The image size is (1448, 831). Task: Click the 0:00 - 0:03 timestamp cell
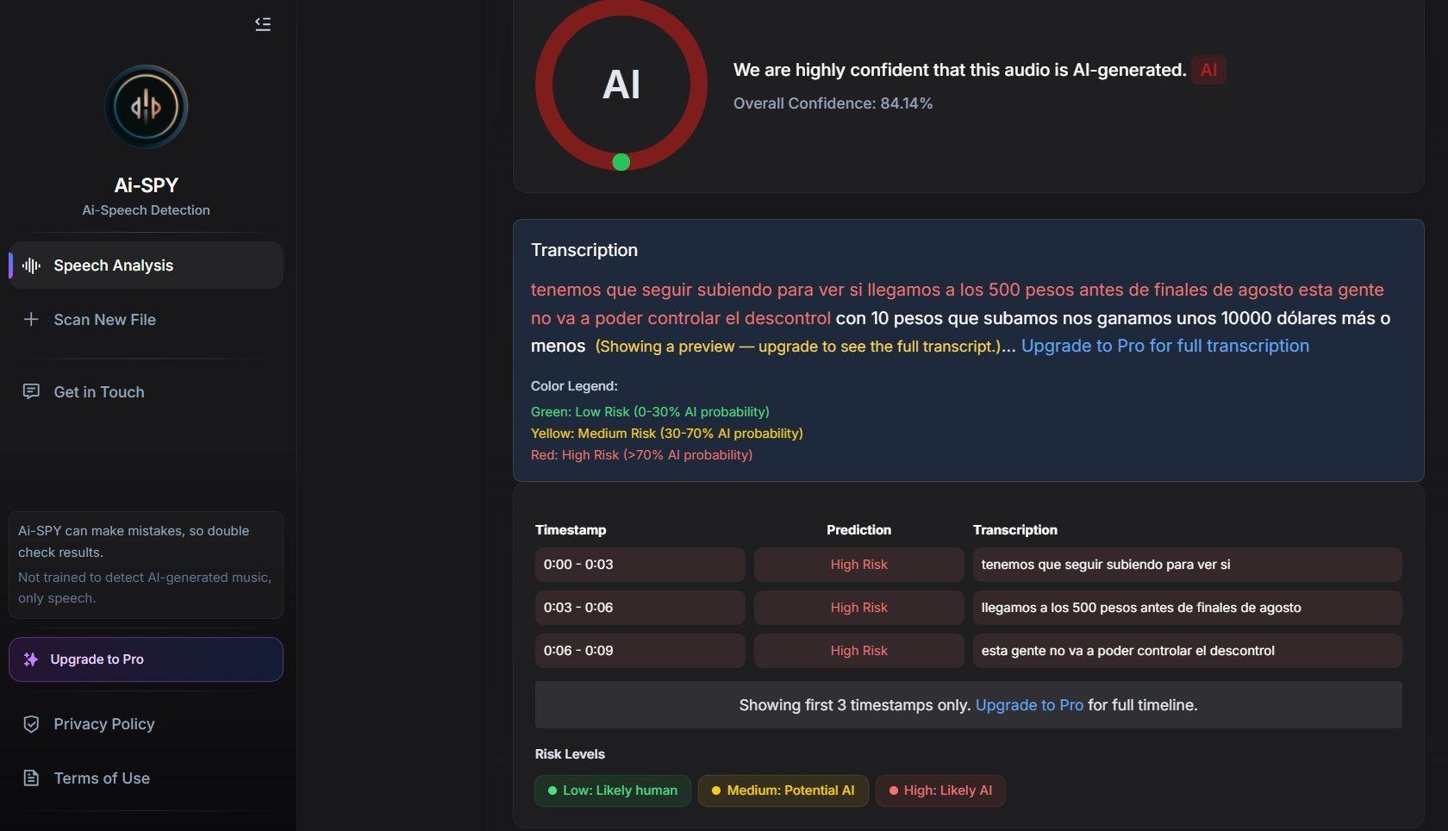640,565
